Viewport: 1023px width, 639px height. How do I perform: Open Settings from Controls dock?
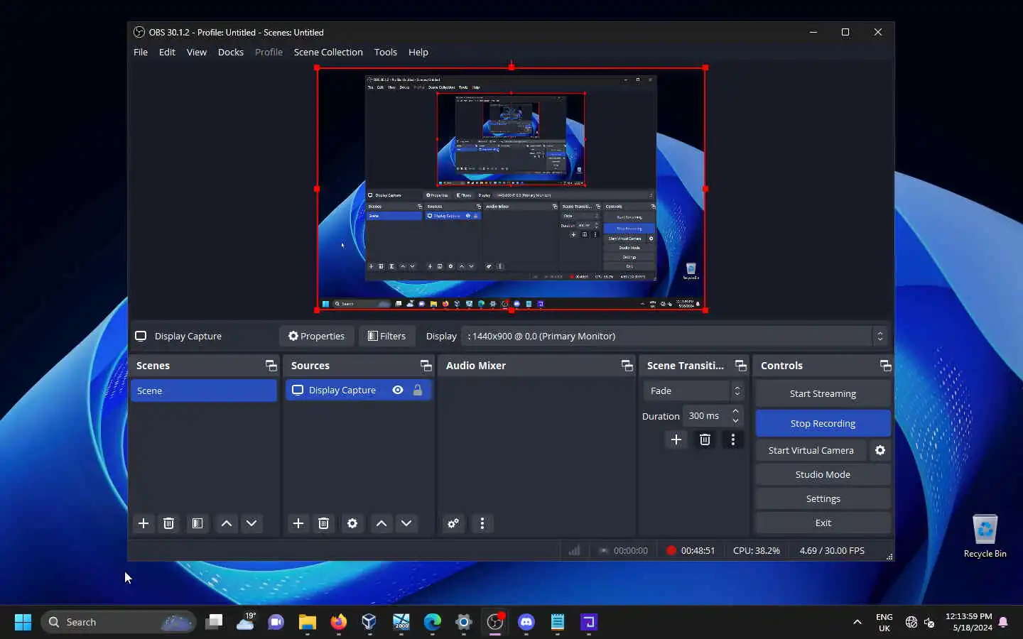pyautogui.click(x=823, y=498)
